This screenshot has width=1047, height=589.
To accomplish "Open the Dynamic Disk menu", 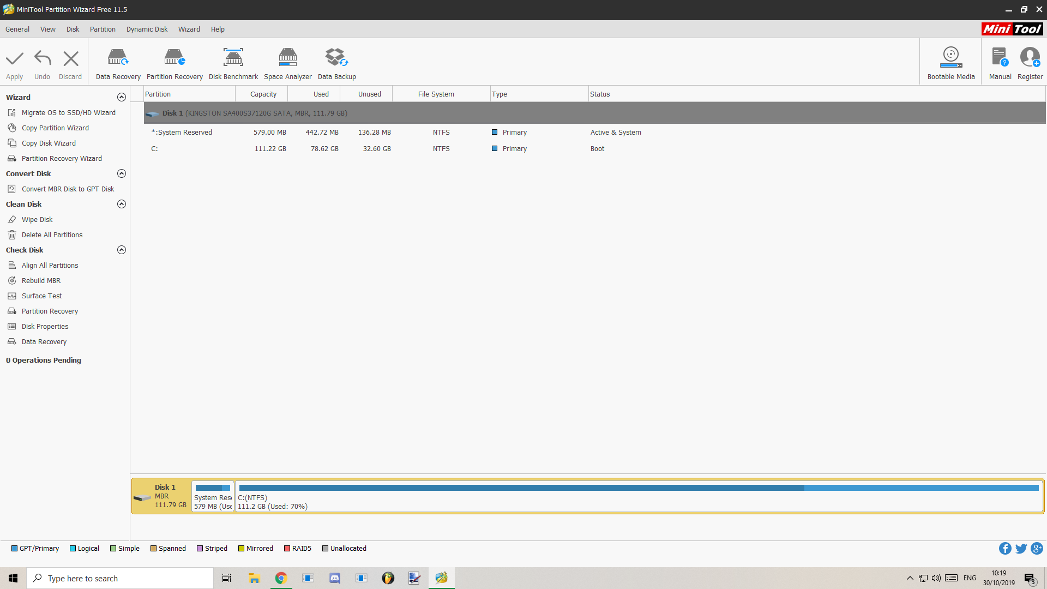I will click(147, 29).
